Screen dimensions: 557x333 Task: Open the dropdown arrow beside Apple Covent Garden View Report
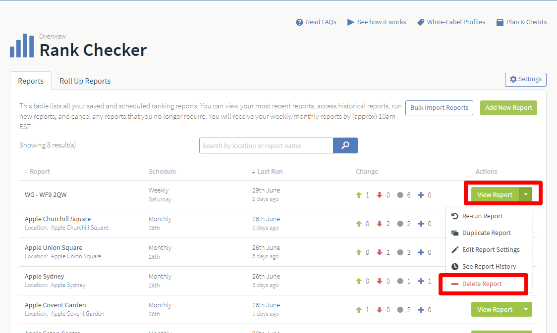click(x=525, y=309)
